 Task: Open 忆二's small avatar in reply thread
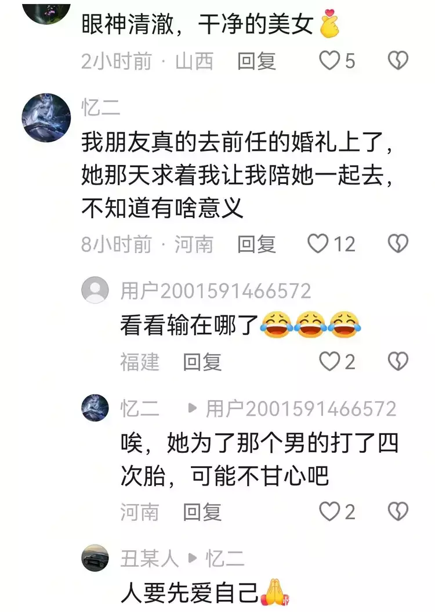[95, 408]
